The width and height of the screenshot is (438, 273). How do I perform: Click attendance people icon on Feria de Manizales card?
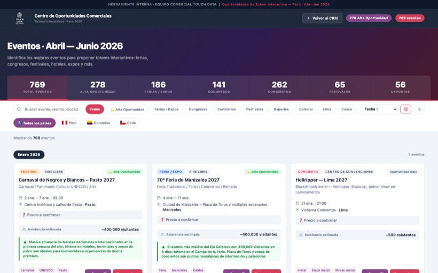point(162,235)
